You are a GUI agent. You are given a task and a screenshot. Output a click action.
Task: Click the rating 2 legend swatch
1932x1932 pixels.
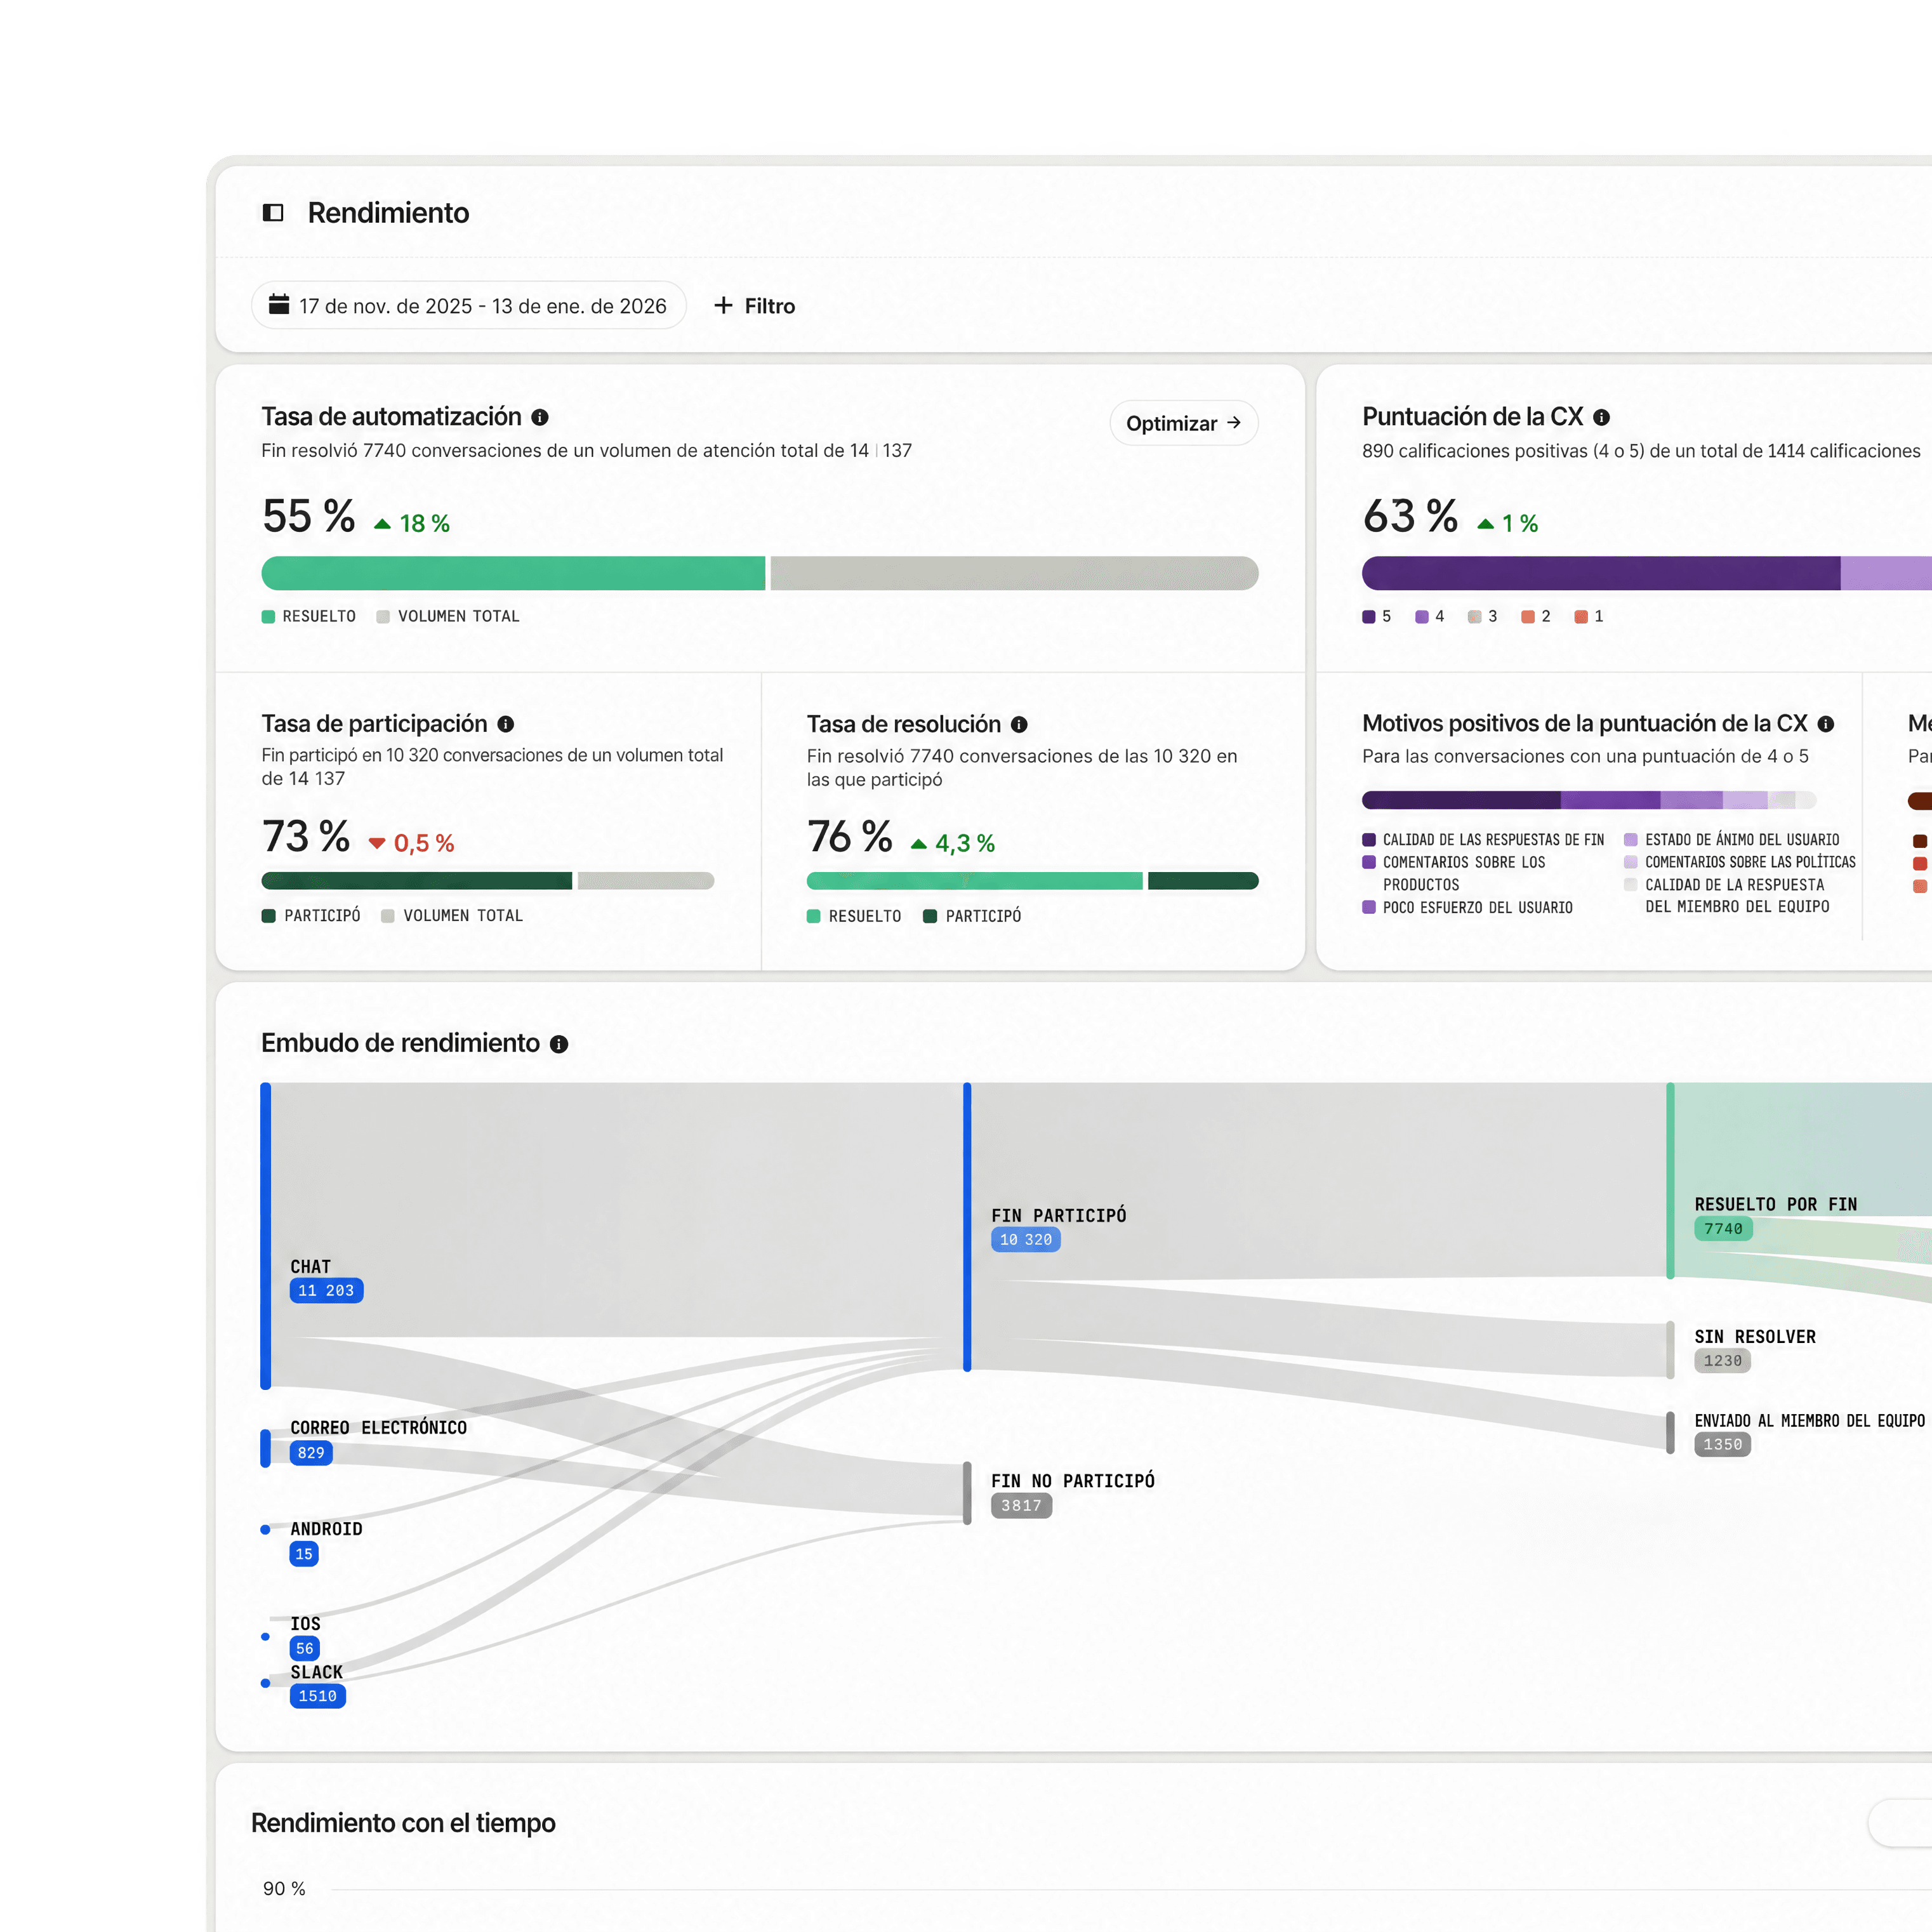point(1528,617)
